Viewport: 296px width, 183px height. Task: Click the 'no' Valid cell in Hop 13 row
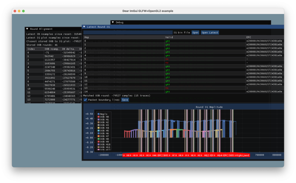click(x=167, y=88)
